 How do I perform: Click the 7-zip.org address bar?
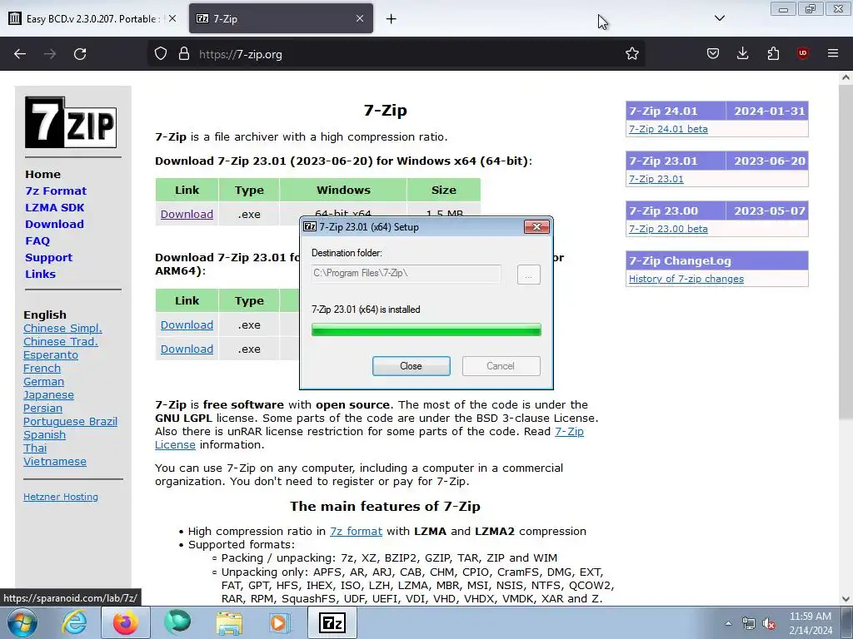click(397, 54)
